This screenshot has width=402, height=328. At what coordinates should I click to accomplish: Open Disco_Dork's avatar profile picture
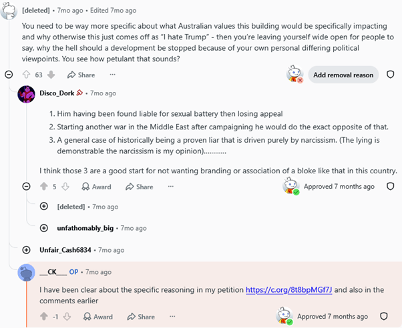[26, 94]
